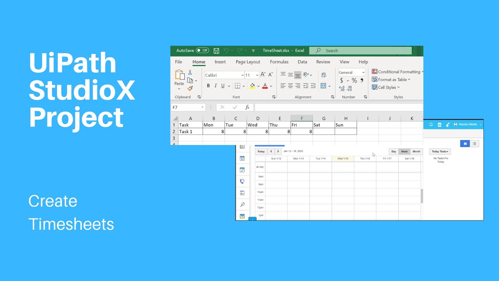The height and width of the screenshot is (281, 499).
Task: Click the Orientation text angle icon
Action: pyautogui.click(x=306, y=75)
